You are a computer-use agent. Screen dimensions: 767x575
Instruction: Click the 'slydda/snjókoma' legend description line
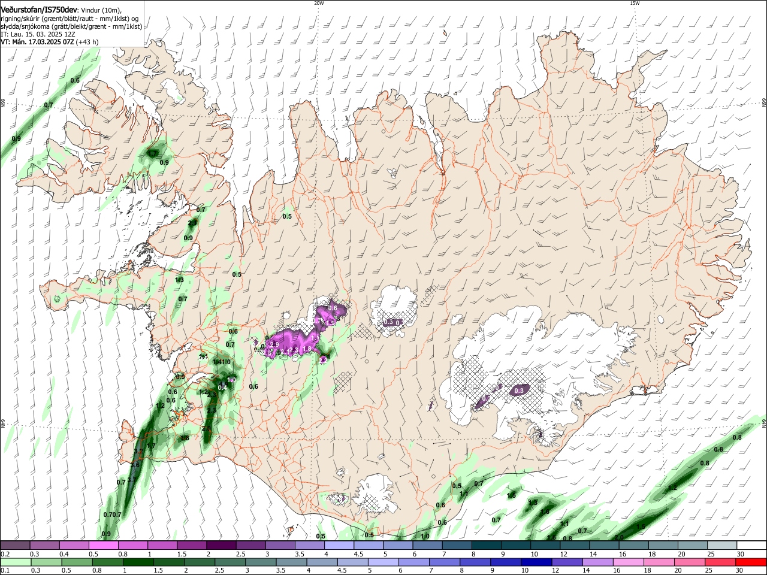point(71,26)
